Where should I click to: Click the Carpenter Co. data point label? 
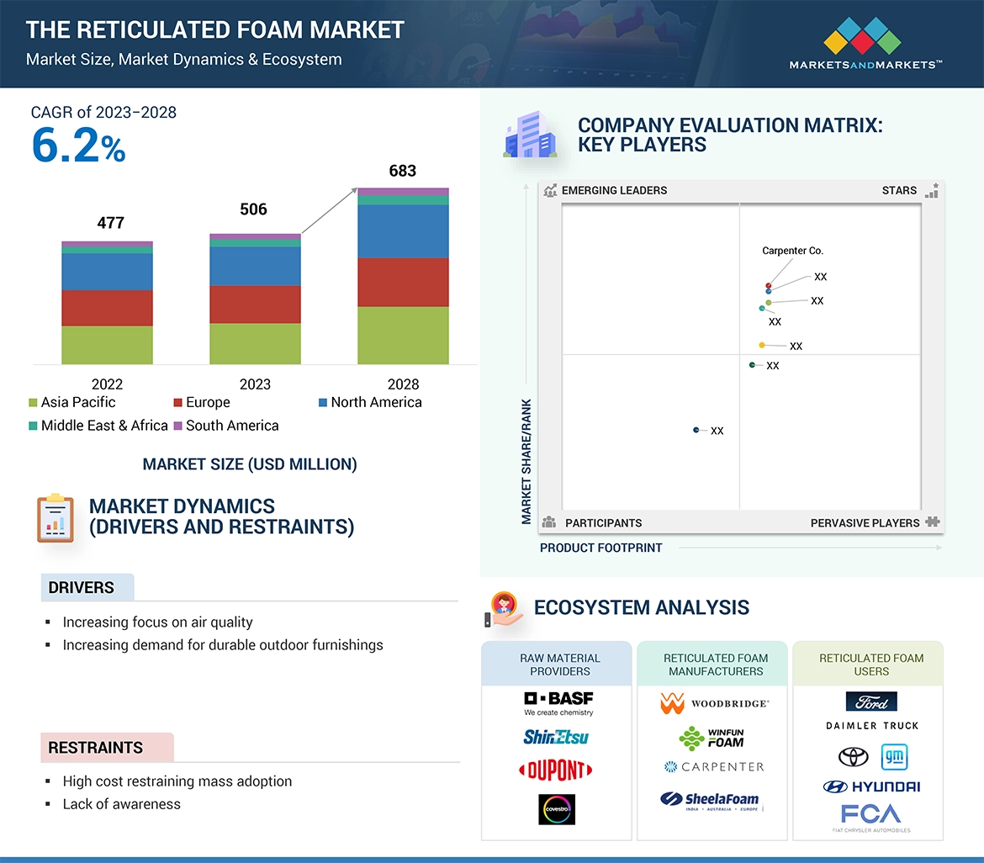pyautogui.click(x=792, y=251)
